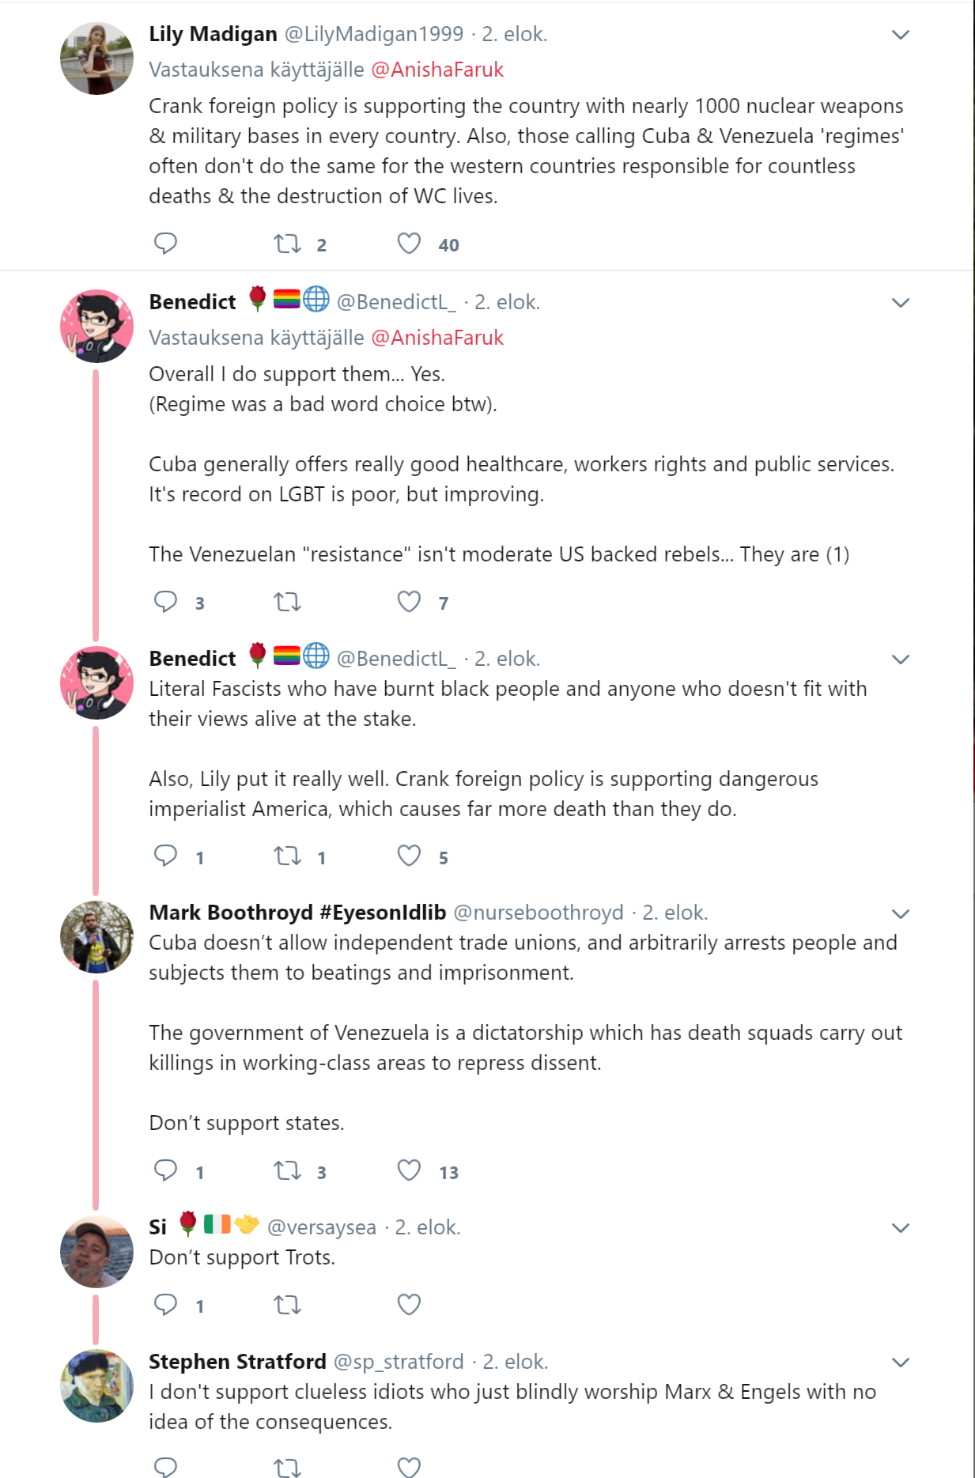The width and height of the screenshot is (975, 1478).
Task: Like Mark Boothroyd's tweet with 13 likes
Action: pos(409,1170)
